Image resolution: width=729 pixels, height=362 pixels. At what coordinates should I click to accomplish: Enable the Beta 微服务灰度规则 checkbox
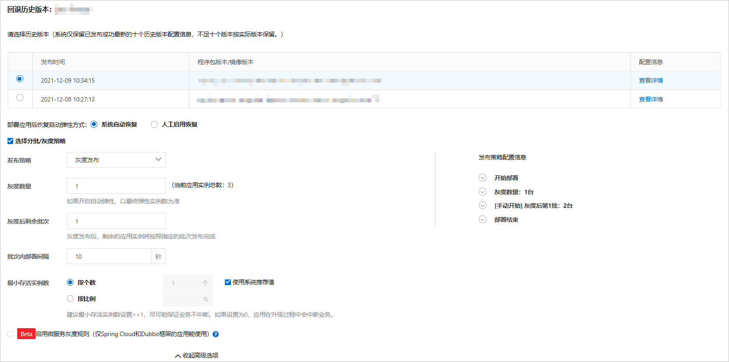click(10, 334)
